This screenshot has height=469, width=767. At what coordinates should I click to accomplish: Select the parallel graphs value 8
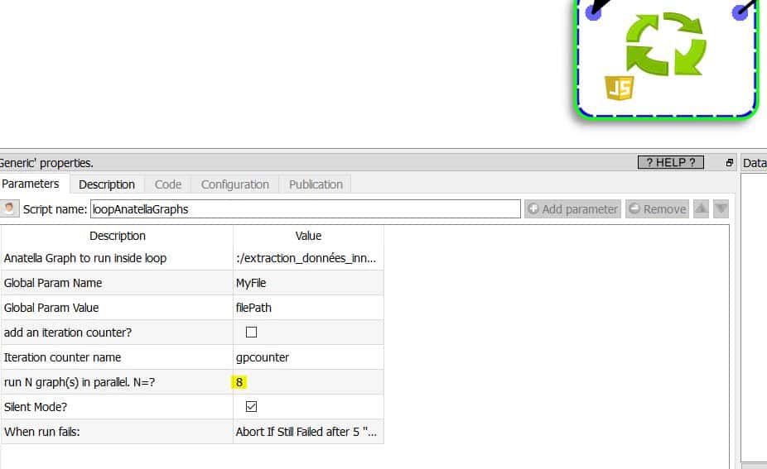coord(239,382)
